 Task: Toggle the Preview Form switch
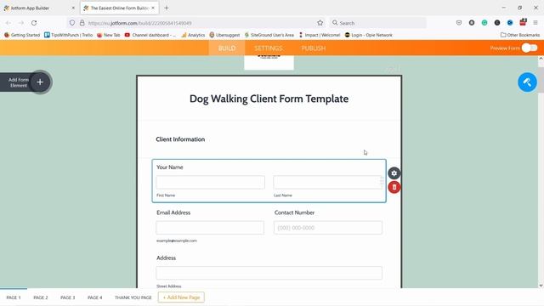pos(529,48)
